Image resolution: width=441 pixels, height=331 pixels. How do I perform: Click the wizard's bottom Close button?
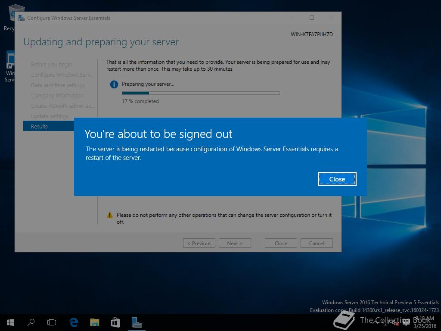(281, 243)
